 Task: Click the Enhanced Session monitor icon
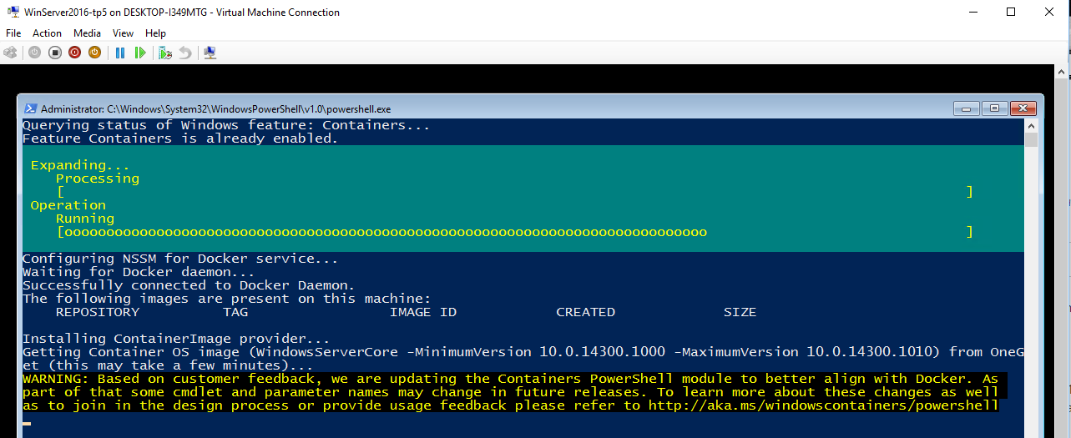pyautogui.click(x=210, y=53)
